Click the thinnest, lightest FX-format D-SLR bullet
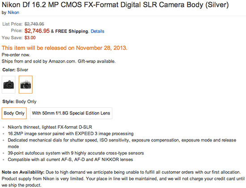Screen dimensions: 246x188 (x=50, y=127)
